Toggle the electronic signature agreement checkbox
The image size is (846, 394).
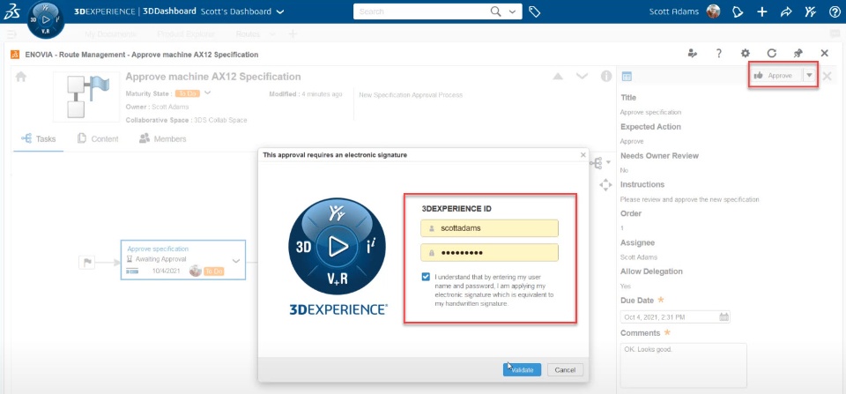[427, 277]
